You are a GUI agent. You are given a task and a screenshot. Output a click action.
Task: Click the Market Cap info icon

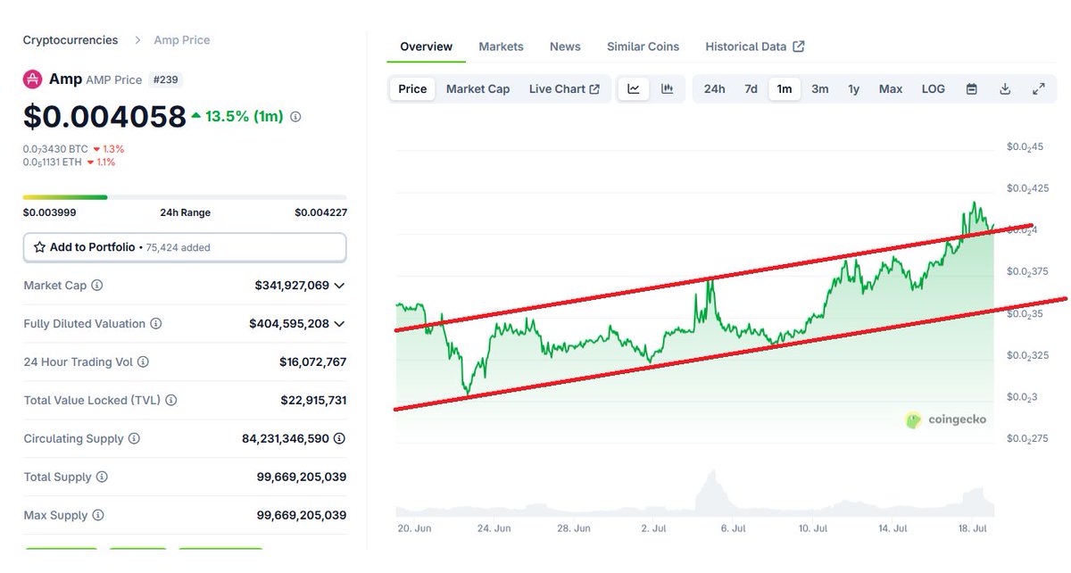(x=97, y=286)
